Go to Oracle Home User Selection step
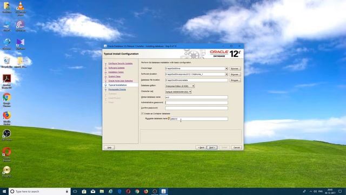Viewport: 346px width, 195px height. click(121, 81)
